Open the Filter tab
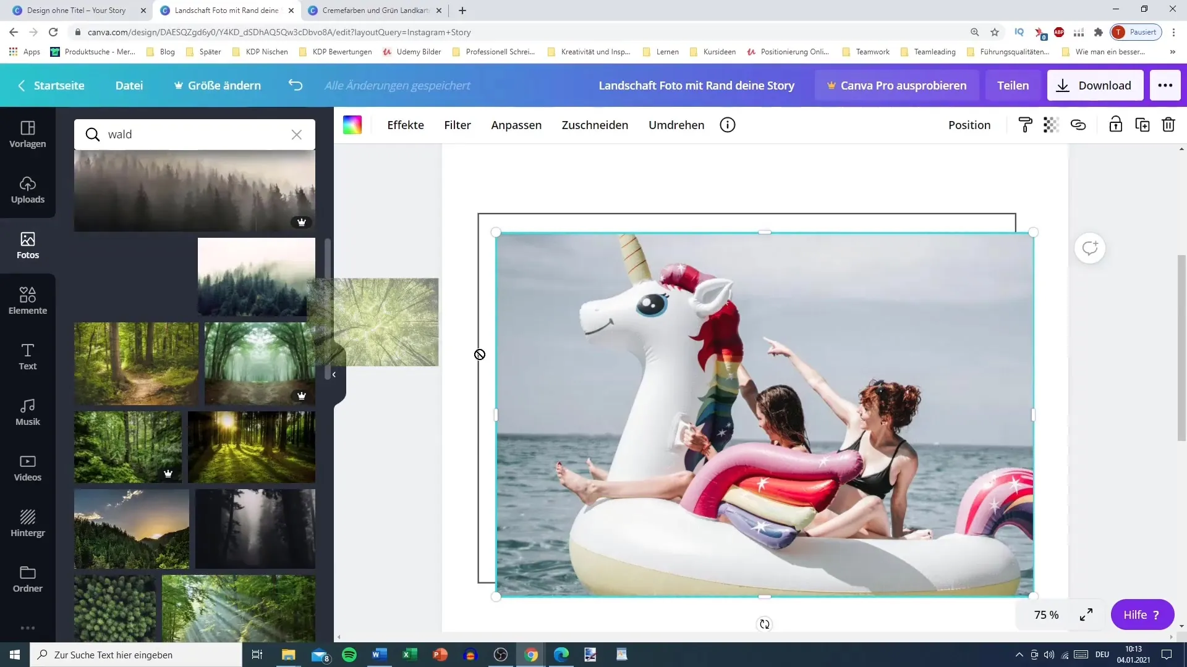1187x667 pixels. (457, 125)
